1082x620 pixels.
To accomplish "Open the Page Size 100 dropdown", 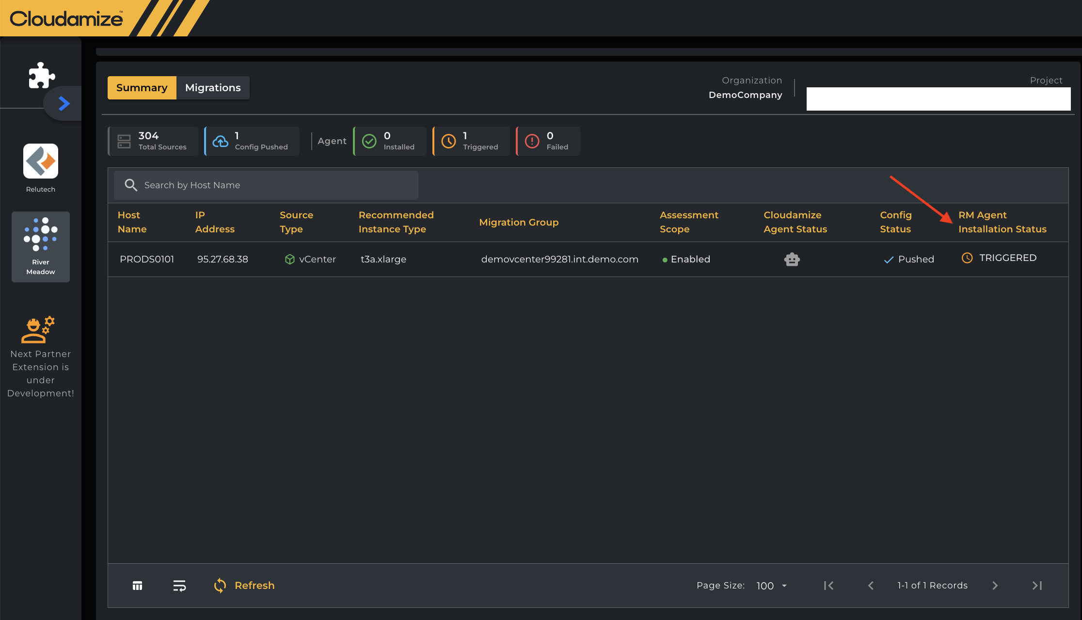I will 772,586.
